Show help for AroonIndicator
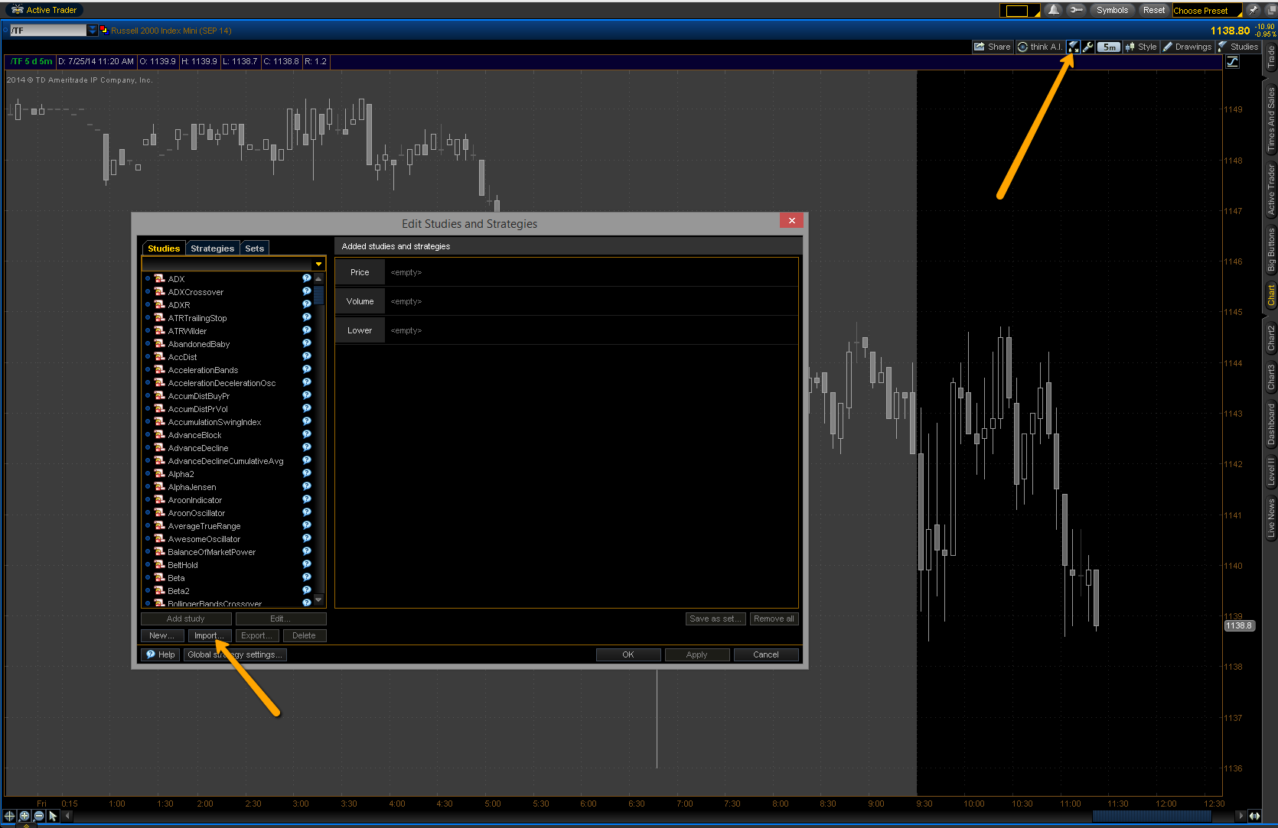1278x828 pixels. point(307,499)
